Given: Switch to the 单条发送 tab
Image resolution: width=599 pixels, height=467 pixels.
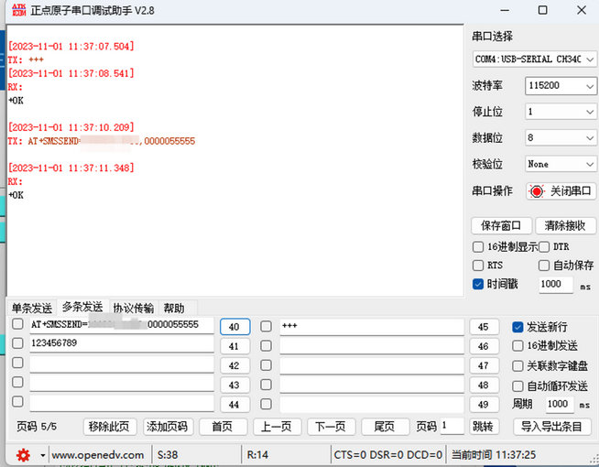Looking at the screenshot, I should pyautogui.click(x=32, y=308).
